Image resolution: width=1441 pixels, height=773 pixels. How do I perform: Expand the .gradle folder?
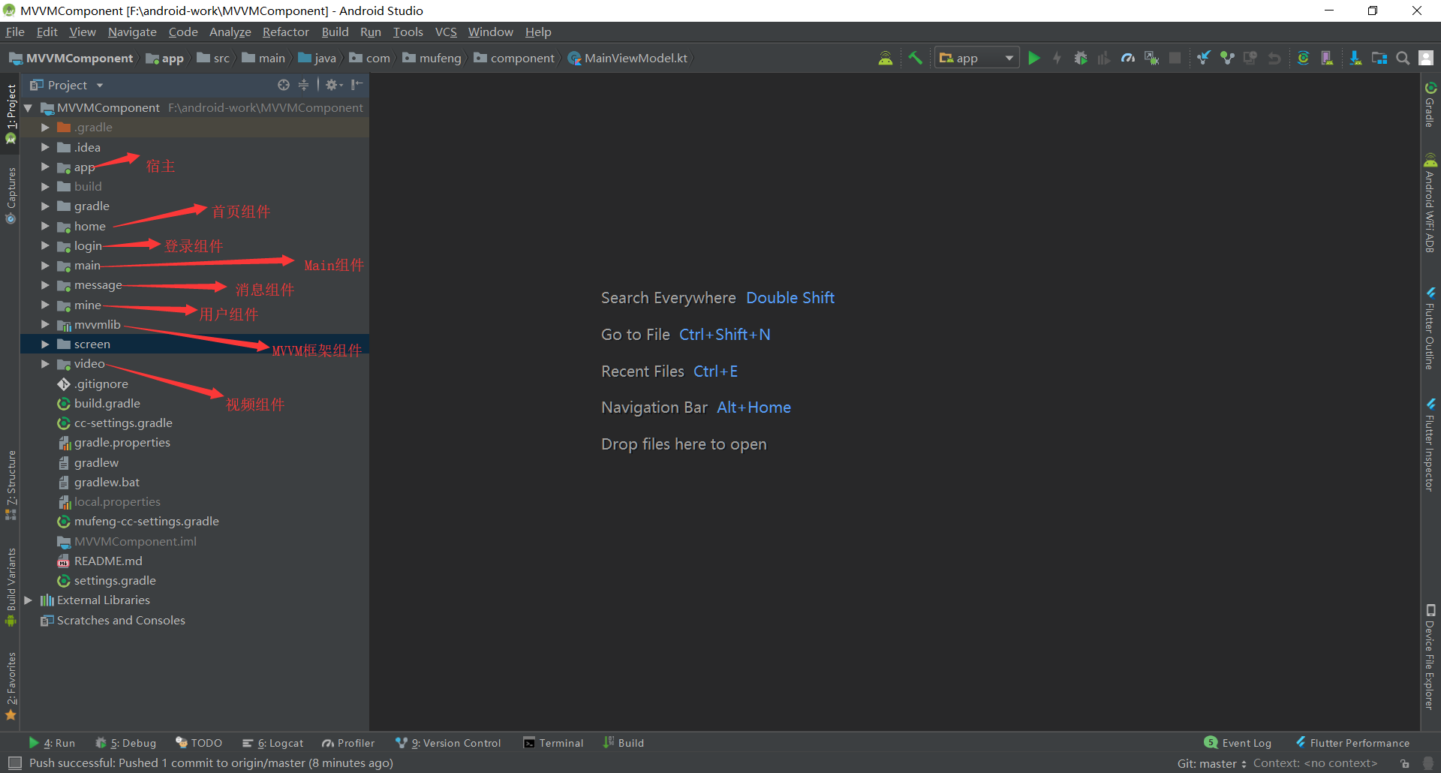[x=45, y=128]
